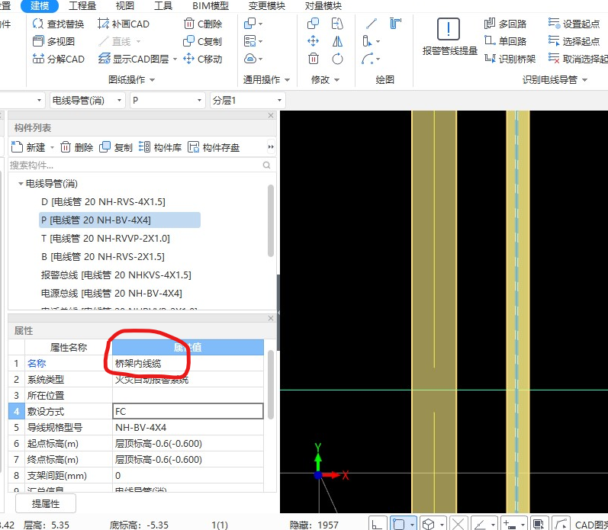
Task: Click the component list scrollbar
Action: click(x=271, y=220)
